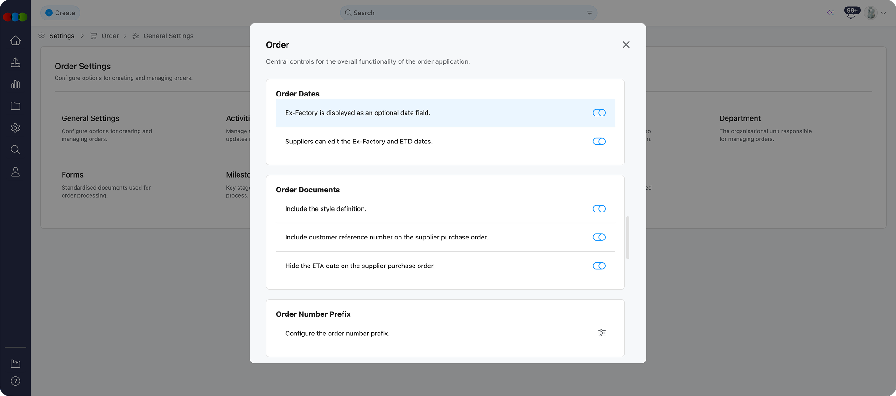Open the search filter options icon
Image resolution: width=896 pixels, height=396 pixels.
pyautogui.click(x=589, y=13)
